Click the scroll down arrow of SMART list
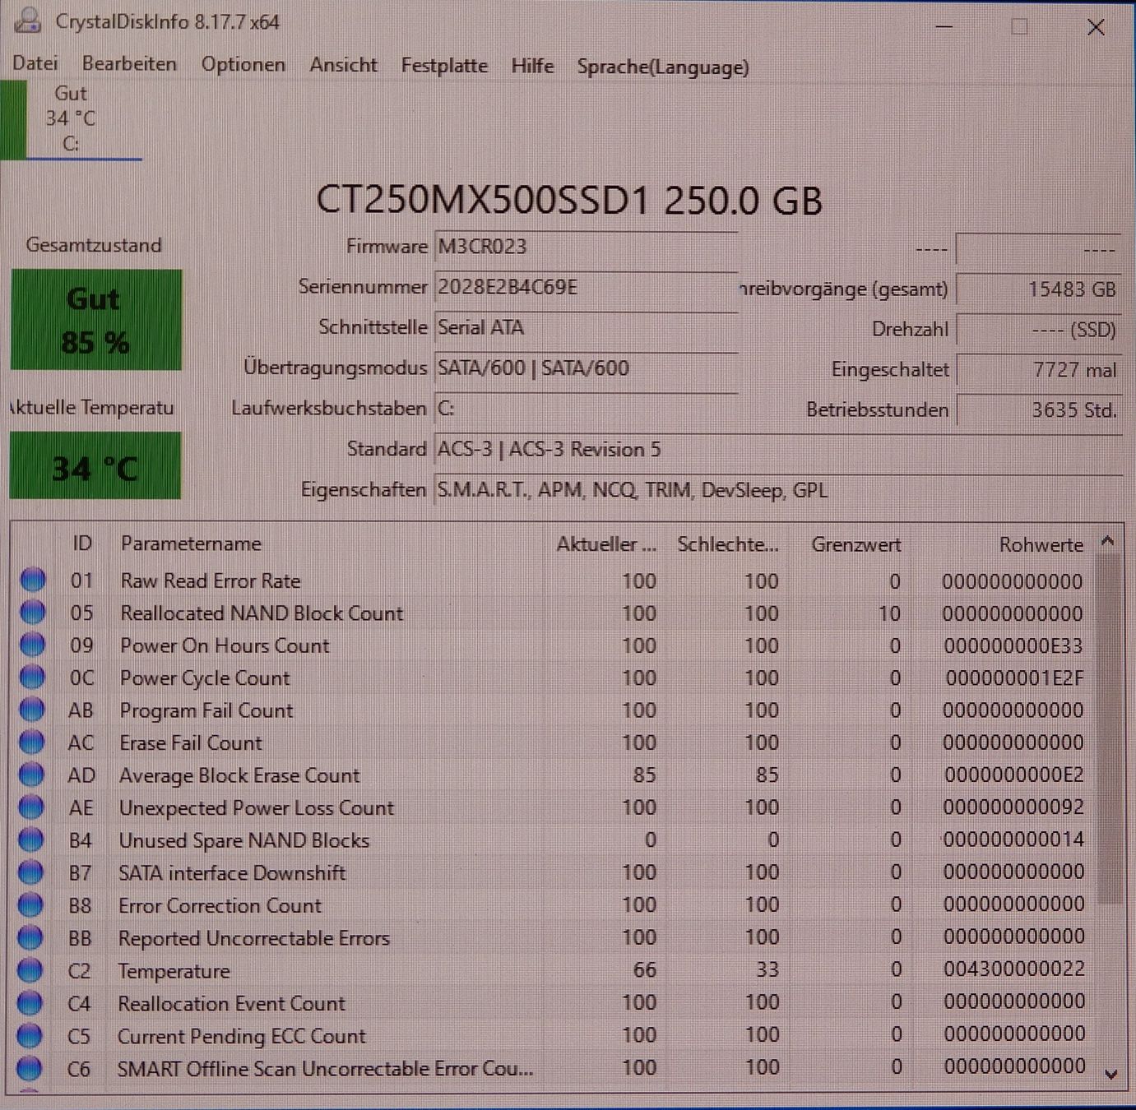Viewport: 1136px width, 1110px height. [x=1111, y=1074]
